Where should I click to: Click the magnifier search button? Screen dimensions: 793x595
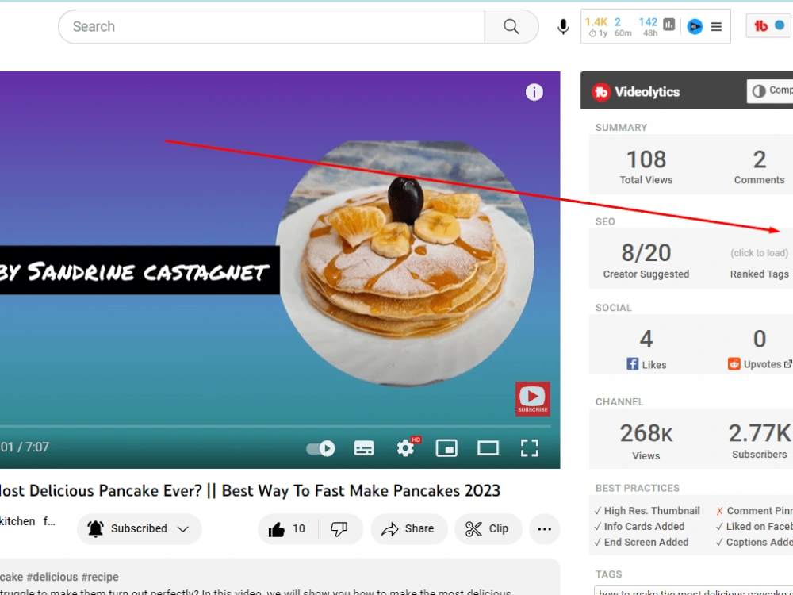[511, 26]
